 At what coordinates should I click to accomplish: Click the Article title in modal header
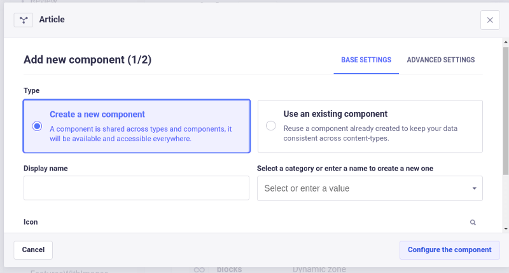point(52,20)
